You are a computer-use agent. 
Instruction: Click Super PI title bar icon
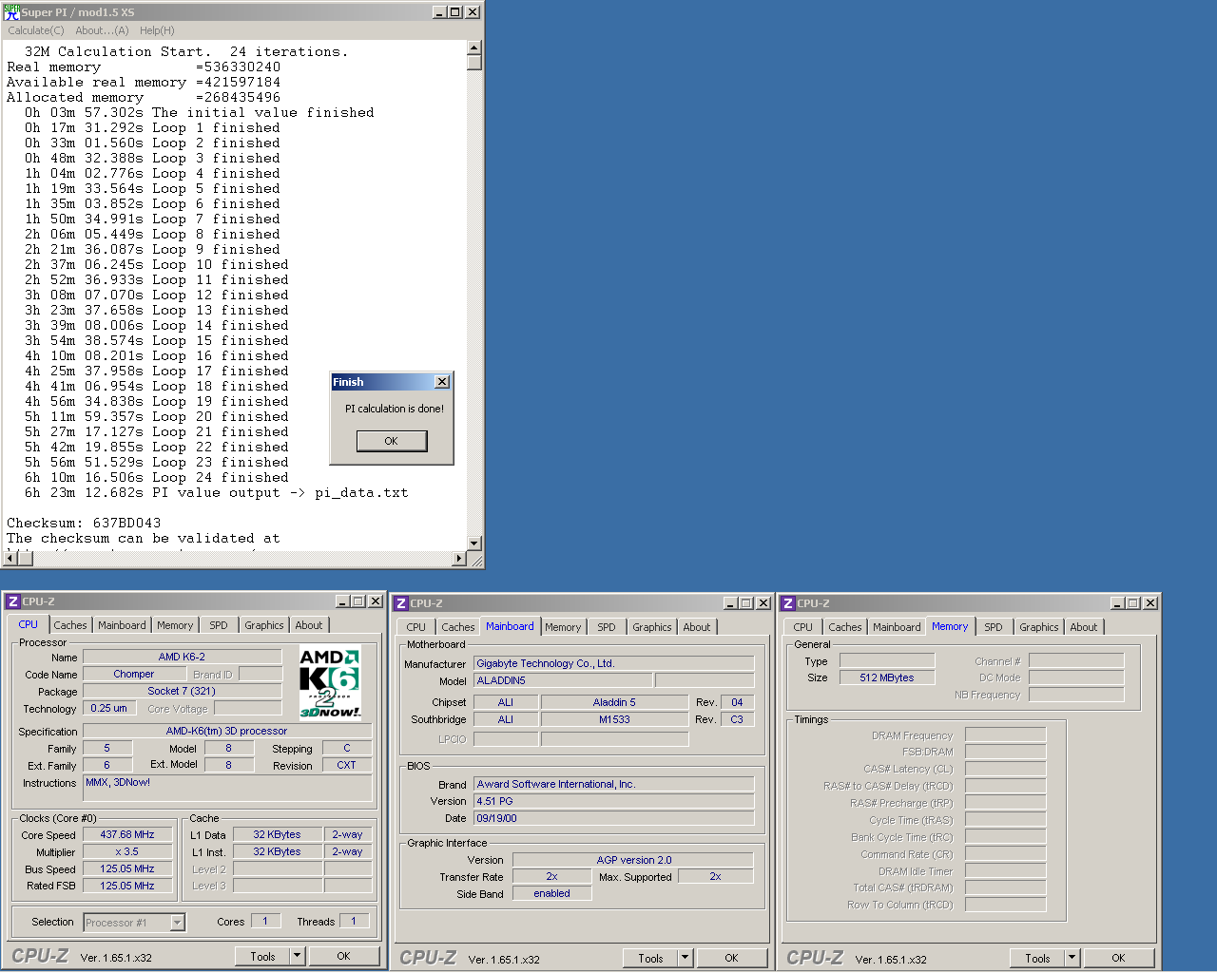11,11
